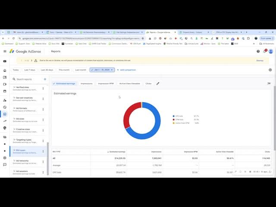Click the blue CPC bids legend dot
276x207 pixels.
[x=173, y=116]
